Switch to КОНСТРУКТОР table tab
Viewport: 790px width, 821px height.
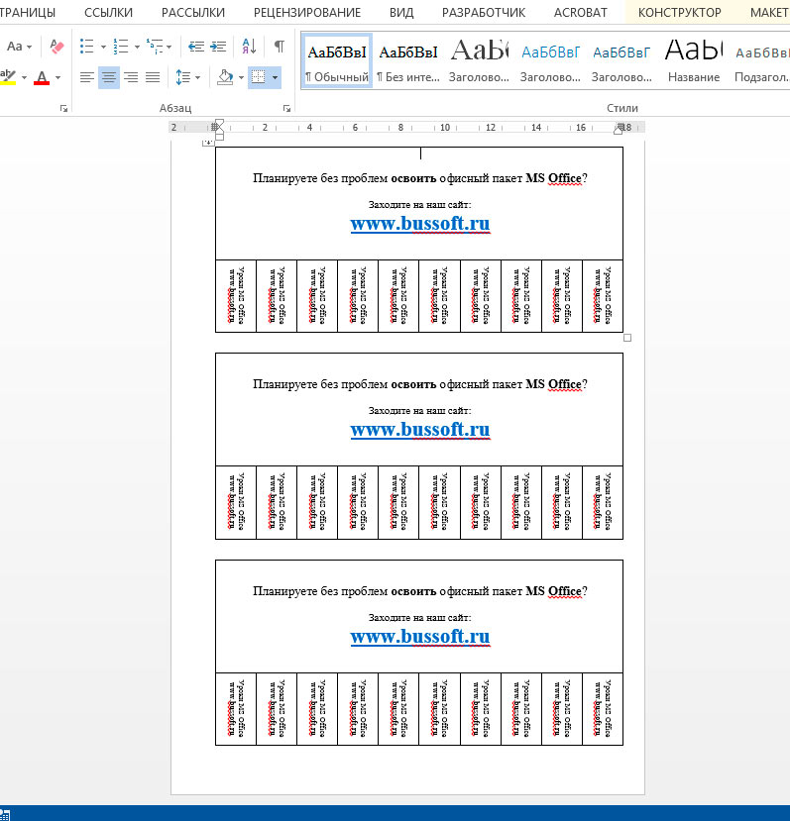[679, 13]
